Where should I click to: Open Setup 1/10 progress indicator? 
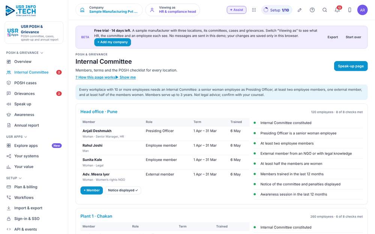[277, 10]
